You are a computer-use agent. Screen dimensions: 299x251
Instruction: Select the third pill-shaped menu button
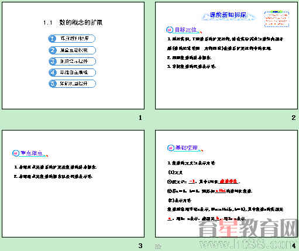(x=73, y=61)
